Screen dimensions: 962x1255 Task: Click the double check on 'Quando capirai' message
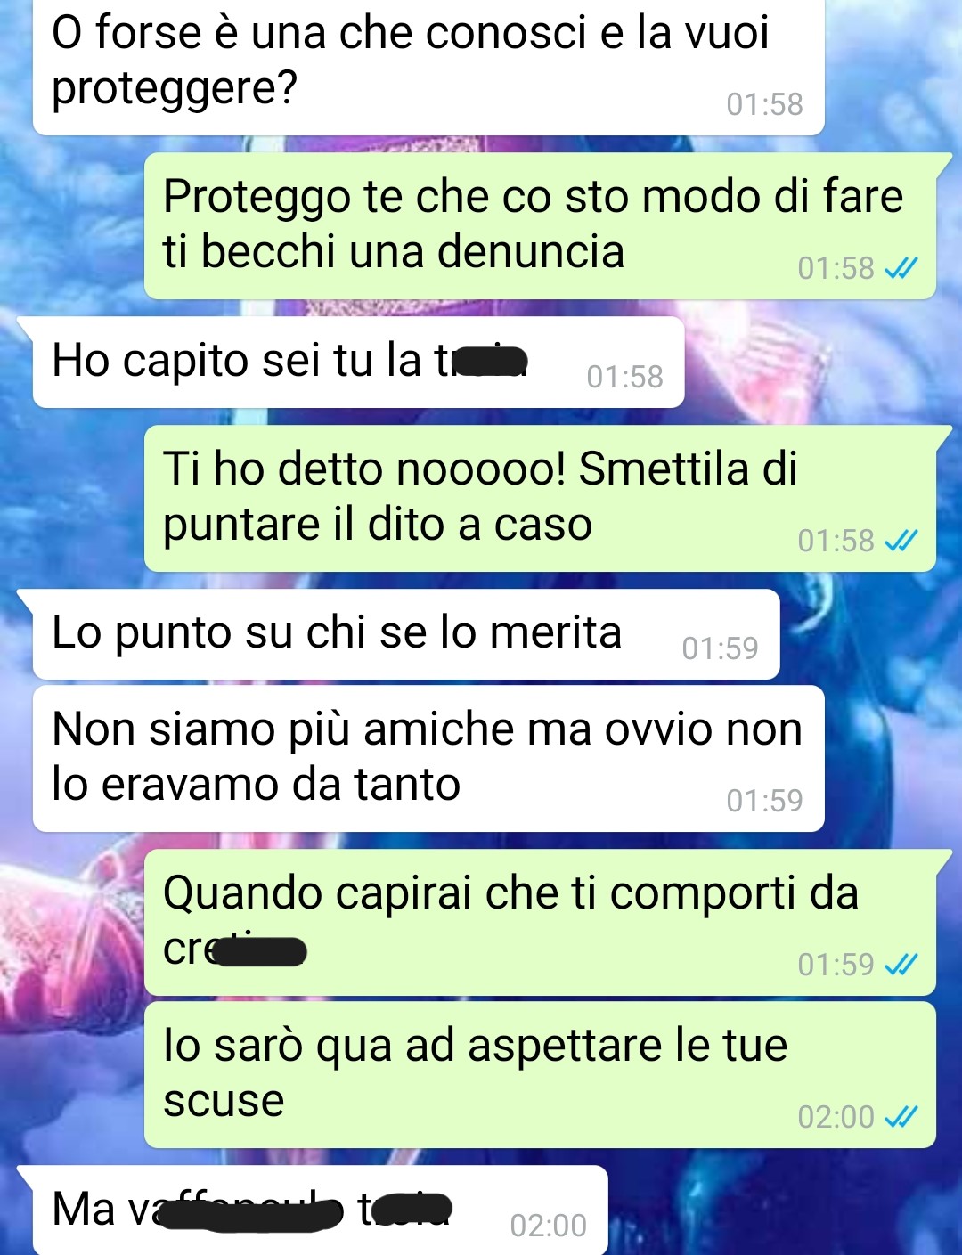(901, 965)
